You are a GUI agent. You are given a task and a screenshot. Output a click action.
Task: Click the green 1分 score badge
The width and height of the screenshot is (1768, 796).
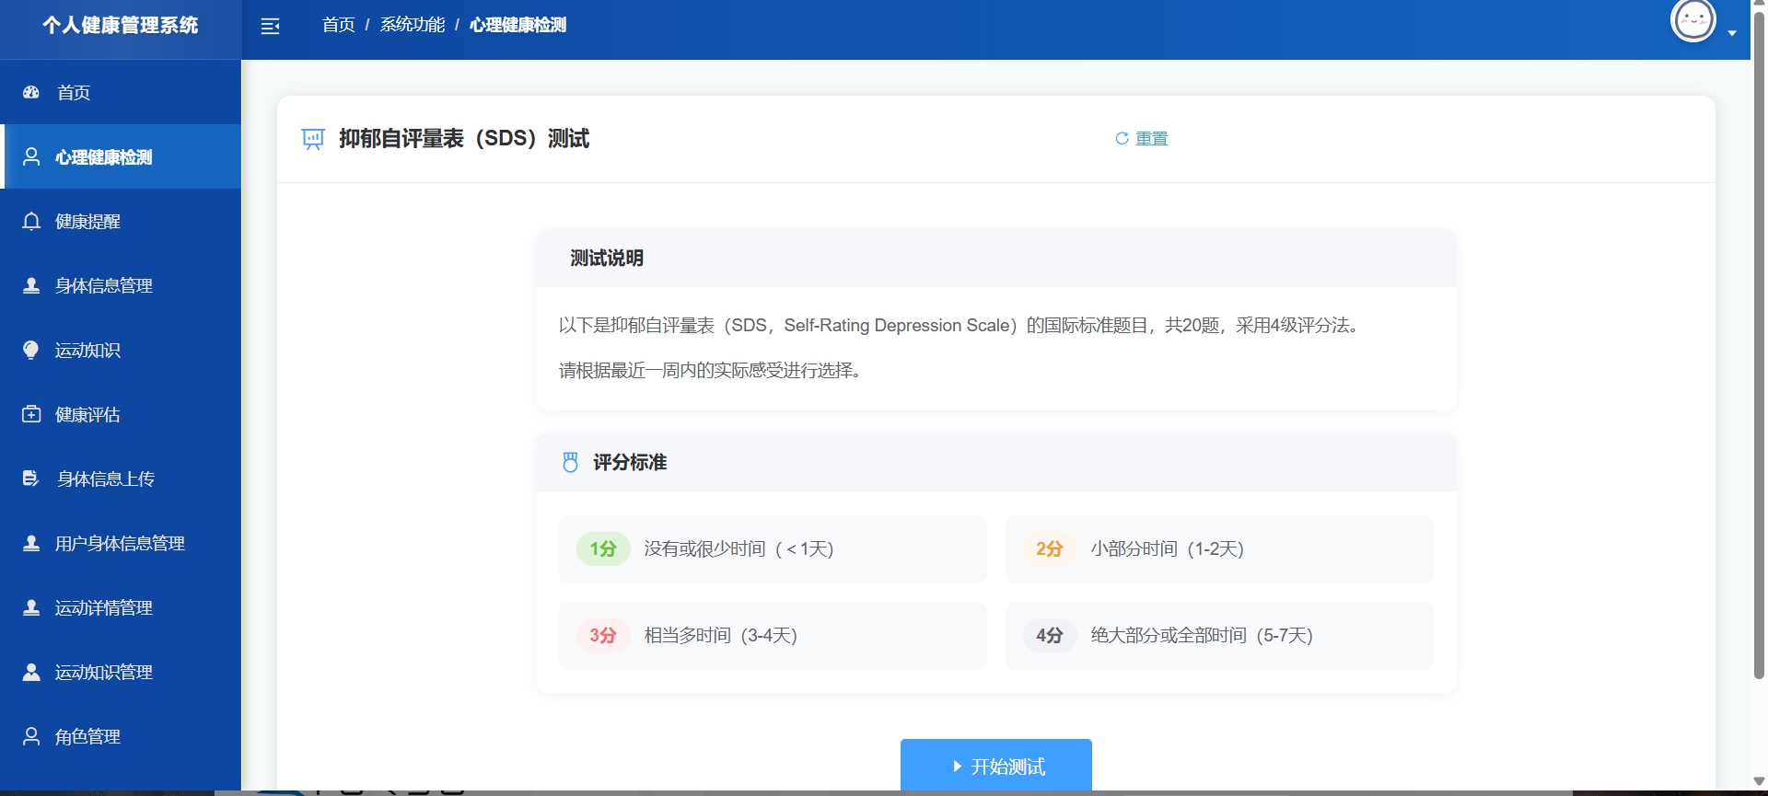tap(603, 548)
